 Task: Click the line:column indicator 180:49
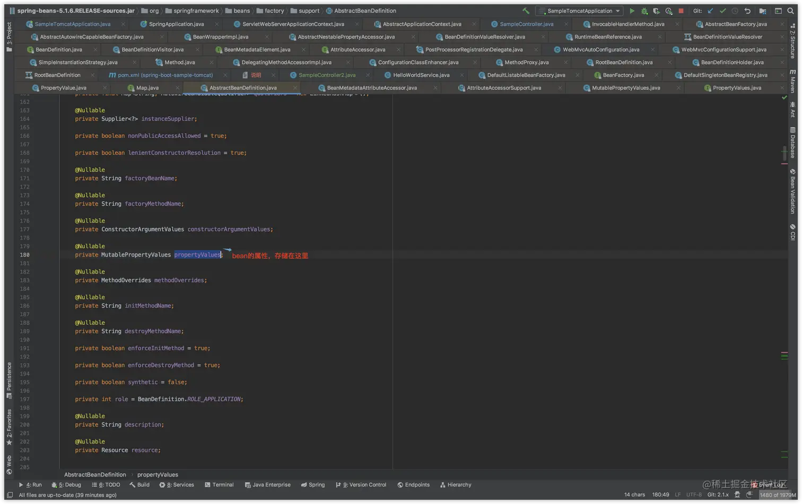660,494
